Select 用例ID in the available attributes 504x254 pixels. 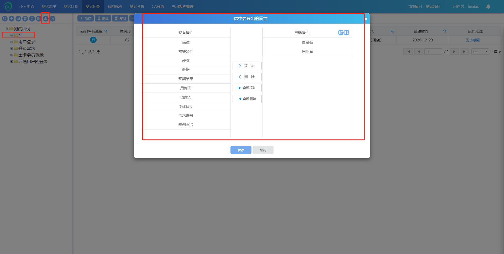click(x=186, y=88)
